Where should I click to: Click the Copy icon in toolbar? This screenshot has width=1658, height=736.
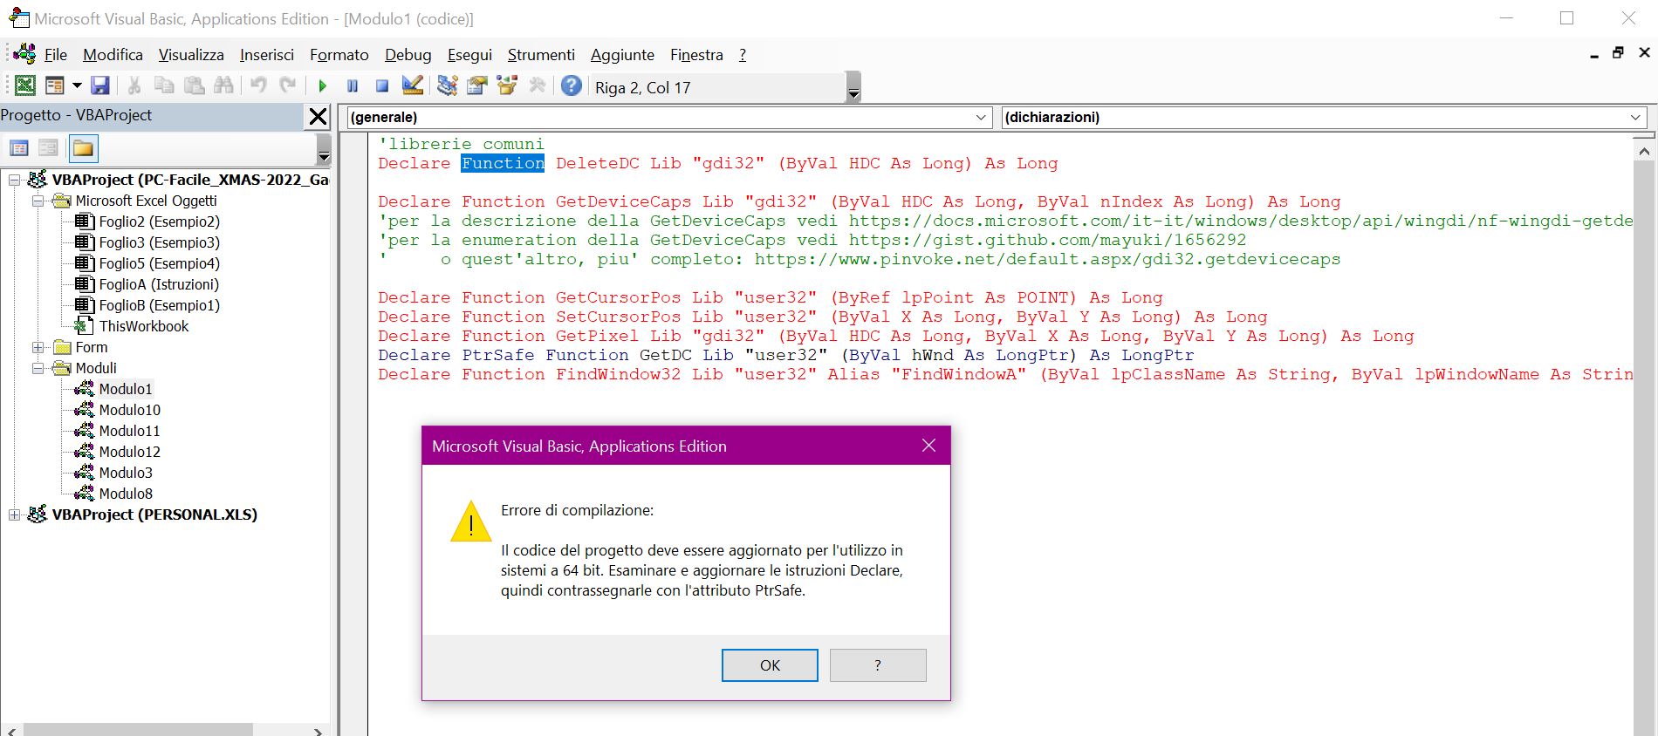click(x=164, y=85)
